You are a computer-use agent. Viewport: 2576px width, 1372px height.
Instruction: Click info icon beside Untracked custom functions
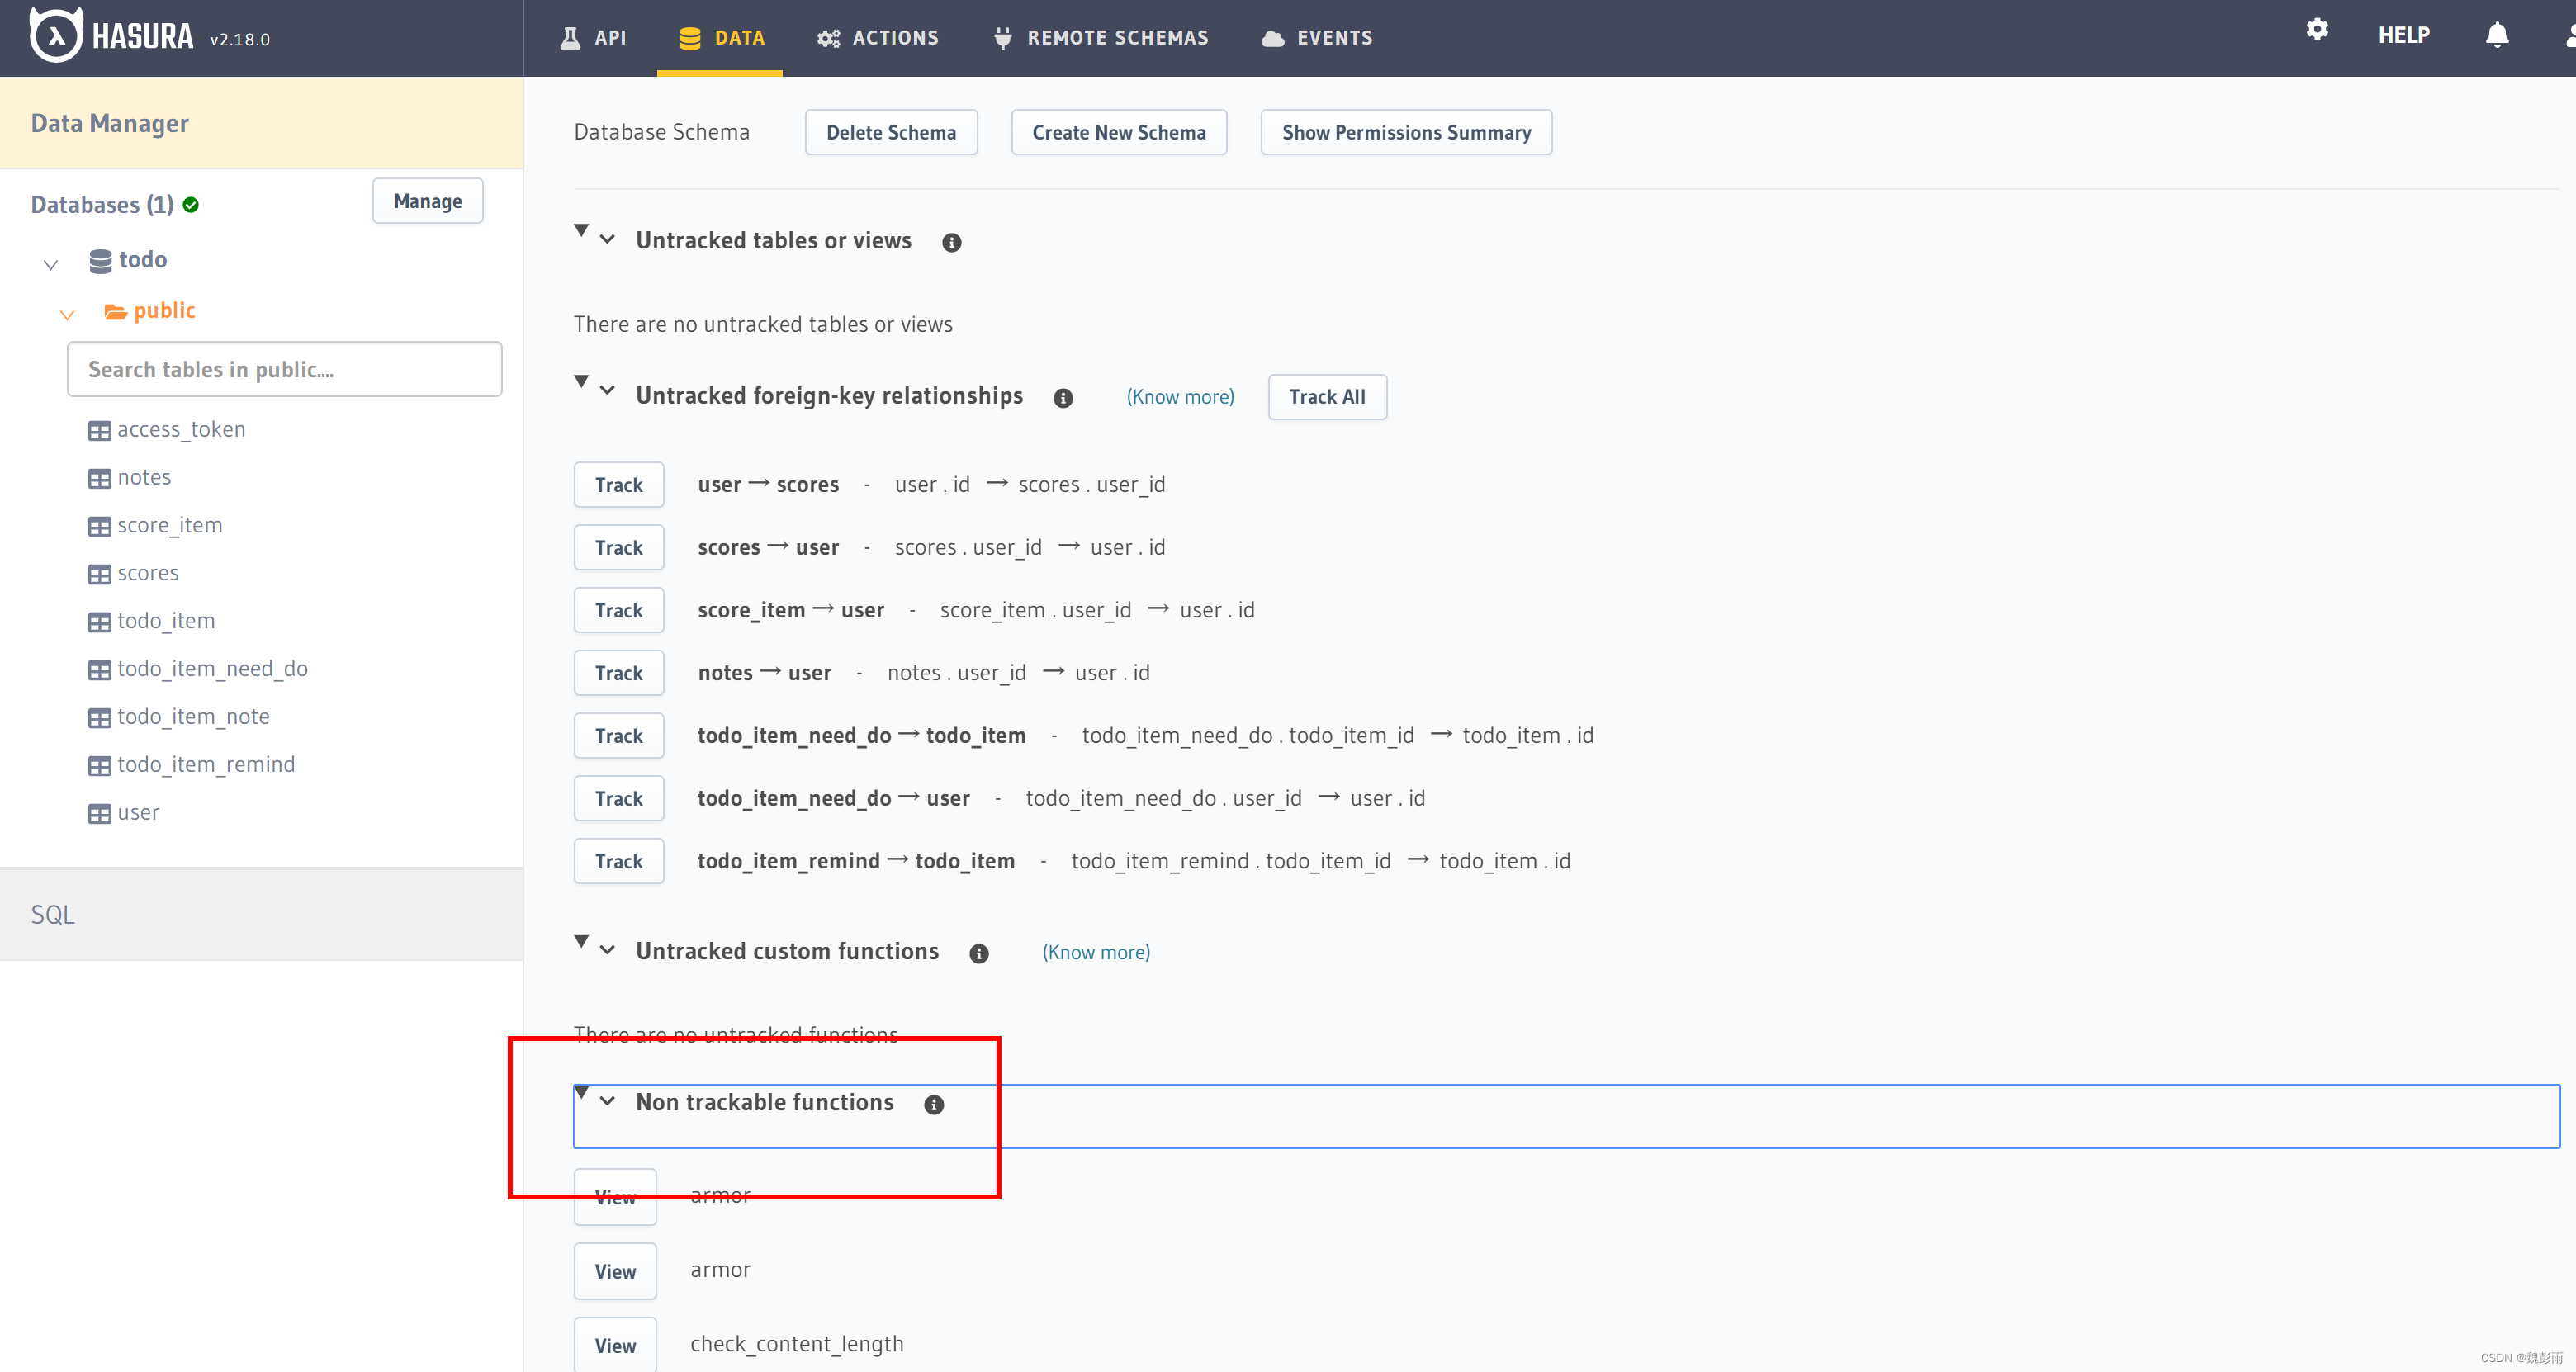(978, 954)
